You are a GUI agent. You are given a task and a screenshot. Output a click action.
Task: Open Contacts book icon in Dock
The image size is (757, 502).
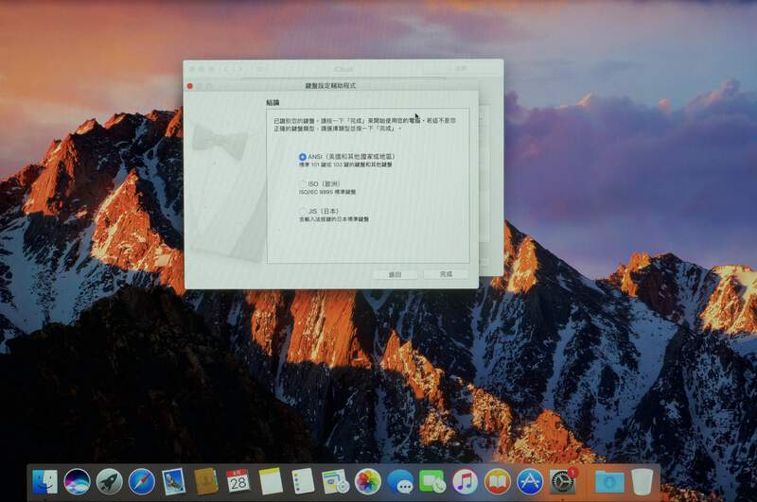(206, 482)
